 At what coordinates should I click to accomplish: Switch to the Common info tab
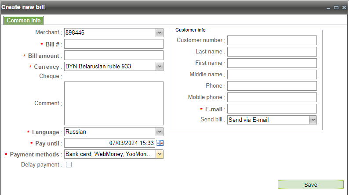[x=24, y=21]
